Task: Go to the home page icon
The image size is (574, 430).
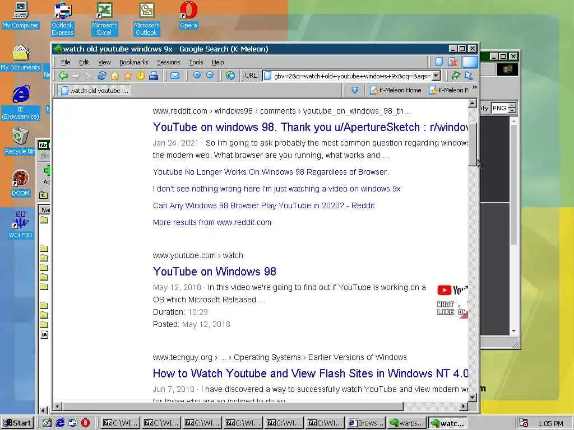Action: tap(115, 76)
